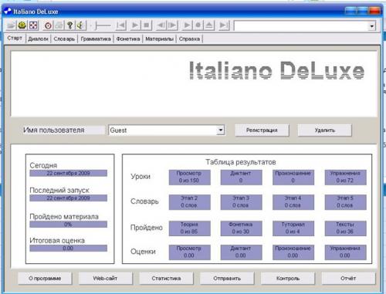
Task: Click the Пройдено материала 0% progress bar
Action: click(x=68, y=225)
